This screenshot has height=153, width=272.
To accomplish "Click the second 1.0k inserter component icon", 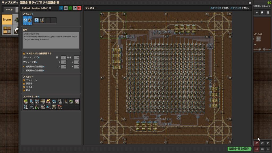I will coord(54,101).
